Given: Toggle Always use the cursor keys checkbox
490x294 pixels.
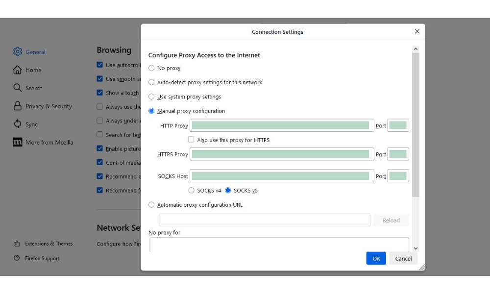Looking at the screenshot, I should pos(99,106).
